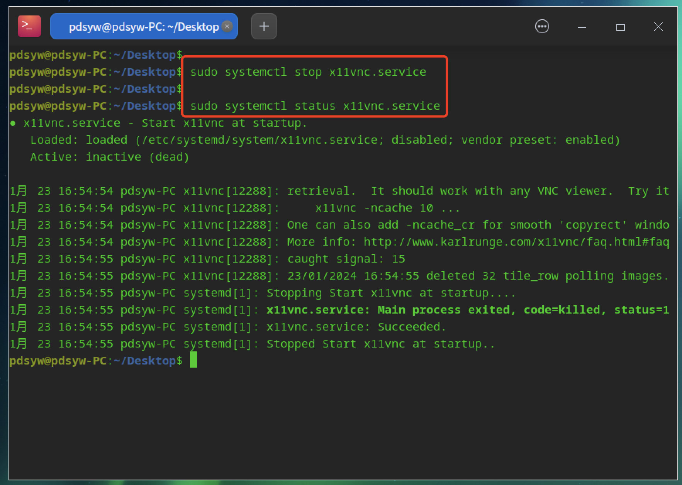Click the 'Active: inactive (dead)' line

110,157
